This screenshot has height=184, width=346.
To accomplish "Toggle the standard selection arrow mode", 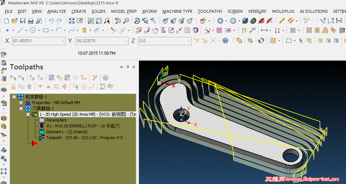I will pyautogui.click(x=301, y=41).
